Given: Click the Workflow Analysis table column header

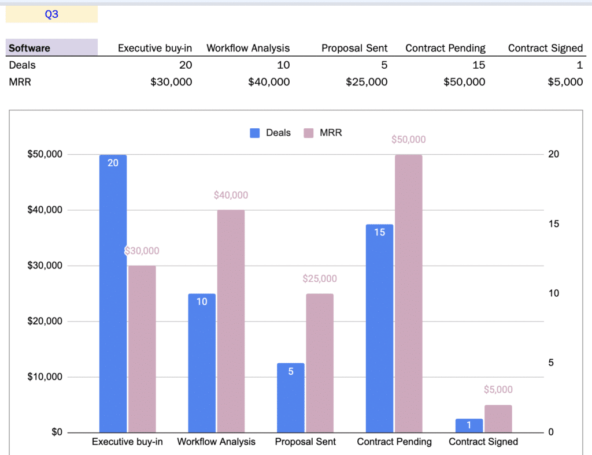Looking at the screenshot, I should [x=248, y=48].
